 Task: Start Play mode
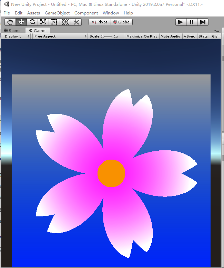click(x=181, y=22)
